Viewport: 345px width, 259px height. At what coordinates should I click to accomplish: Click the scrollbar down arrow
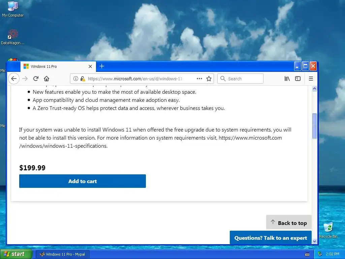(x=314, y=241)
